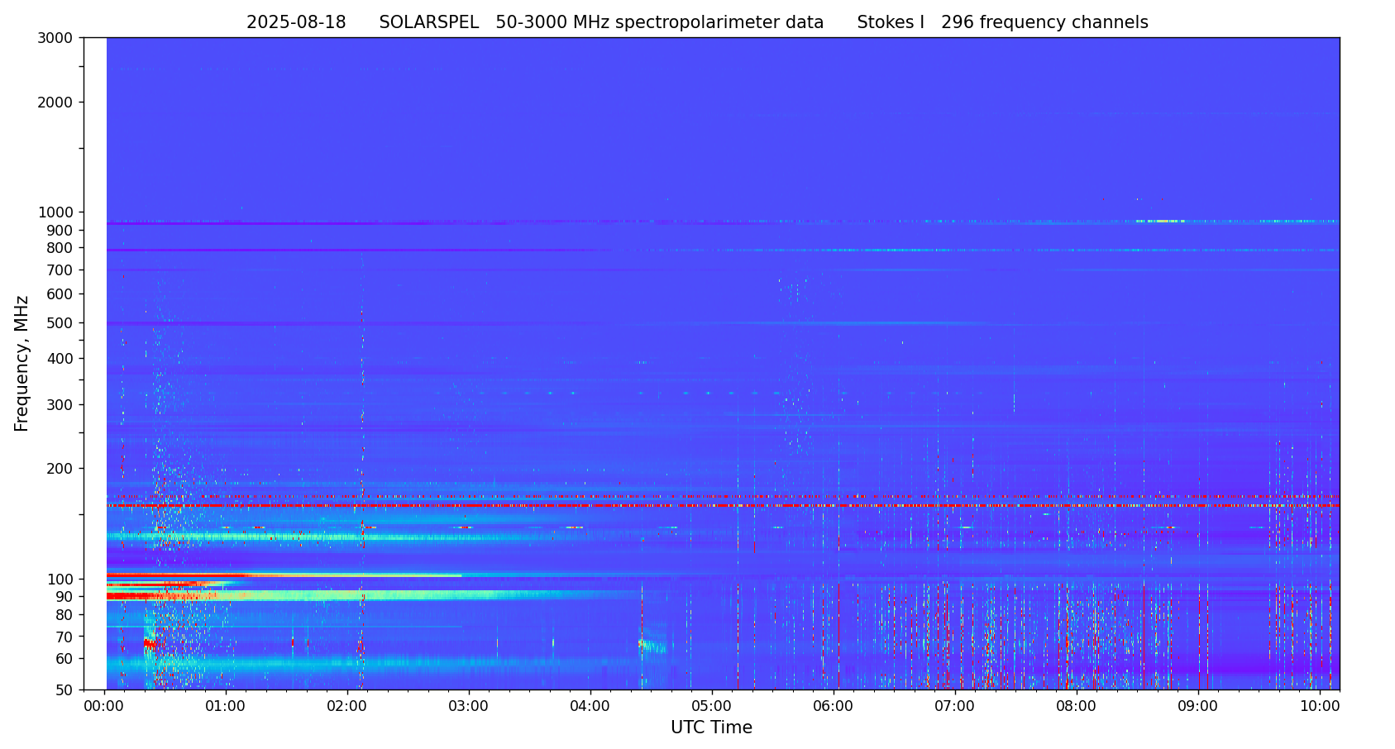Select the 00:00 time tick label
1395x749 pixels.
click(103, 707)
